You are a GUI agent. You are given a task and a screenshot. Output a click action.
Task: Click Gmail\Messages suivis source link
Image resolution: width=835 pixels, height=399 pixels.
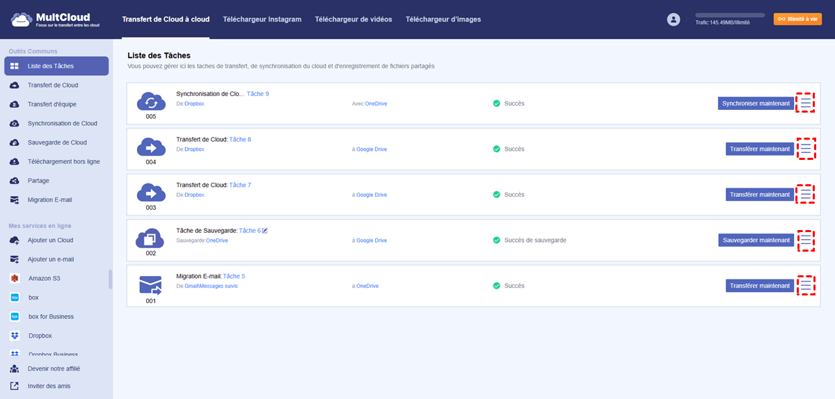pos(211,286)
